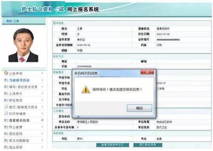Click the 健康或良好 health status value
213x151 pixels.
tap(163, 29)
